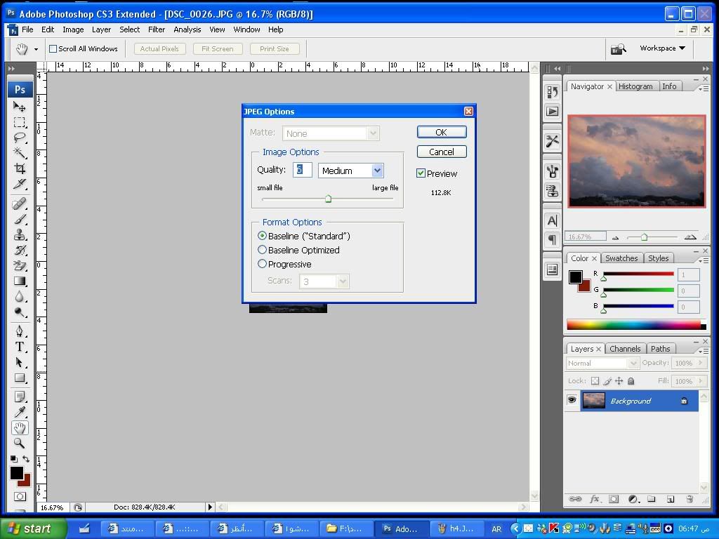This screenshot has width=719, height=539.
Task: Select the Horizontal Type tool
Action: (20, 347)
